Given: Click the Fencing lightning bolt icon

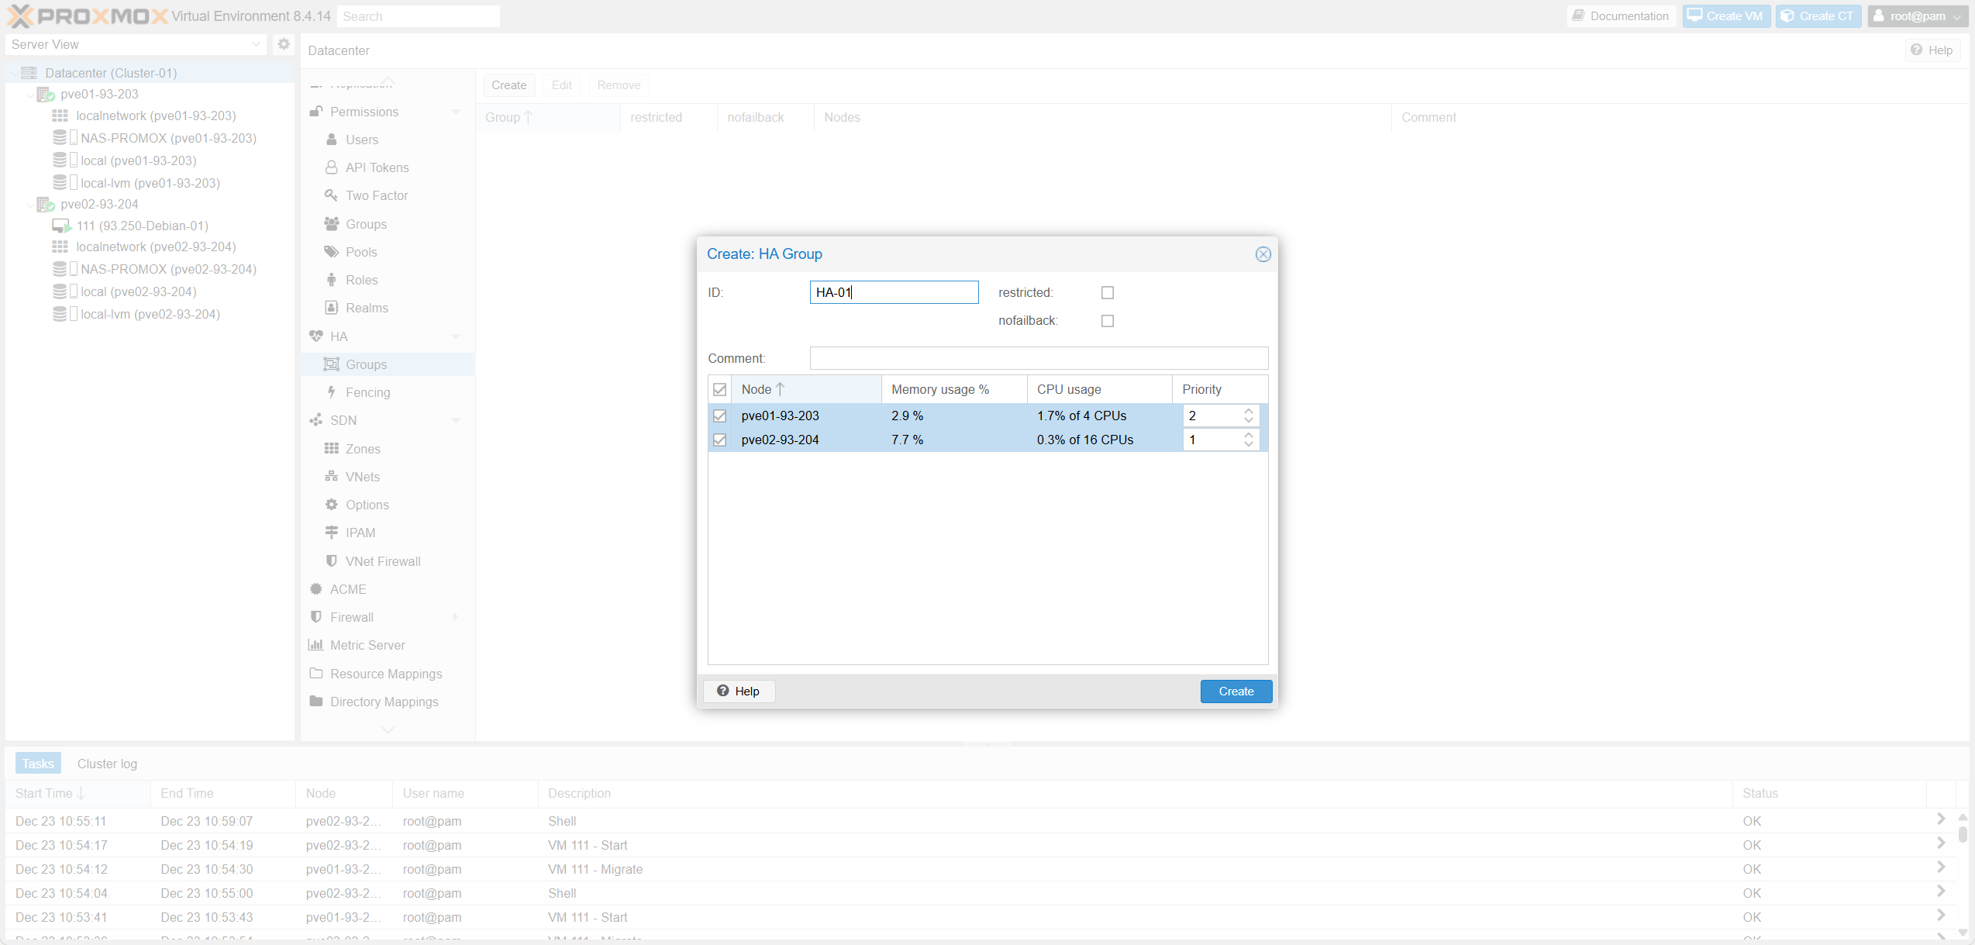Looking at the screenshot, I should pyautogui.click(x=332, y=392).
